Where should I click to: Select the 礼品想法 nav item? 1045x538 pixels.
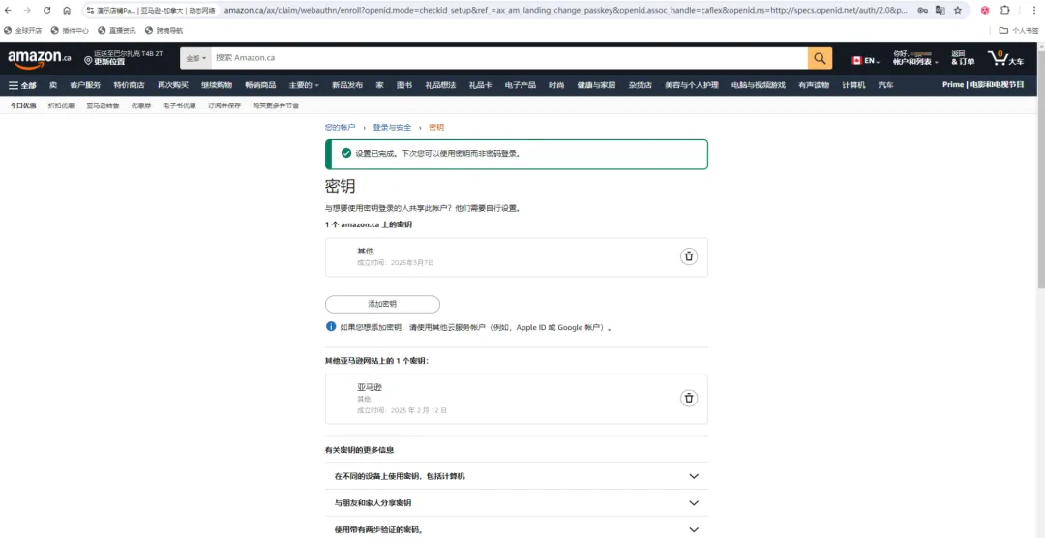click(x=440, y=85)
